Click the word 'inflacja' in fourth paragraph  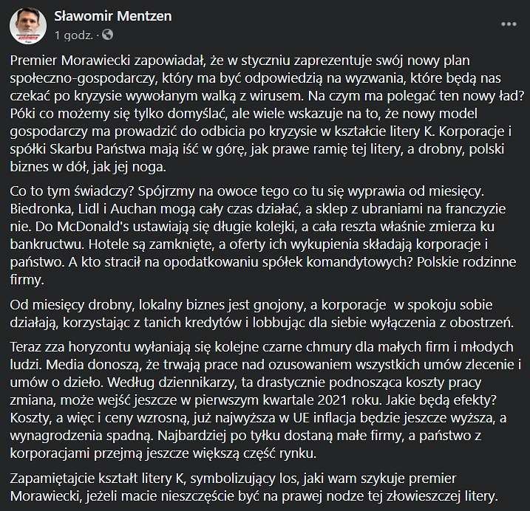(335, 418)
